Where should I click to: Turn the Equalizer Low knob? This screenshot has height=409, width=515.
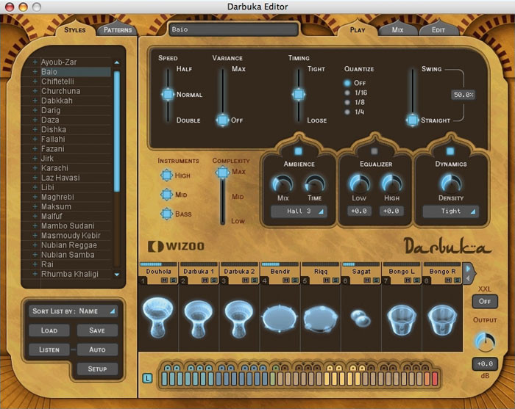(359, 184)
